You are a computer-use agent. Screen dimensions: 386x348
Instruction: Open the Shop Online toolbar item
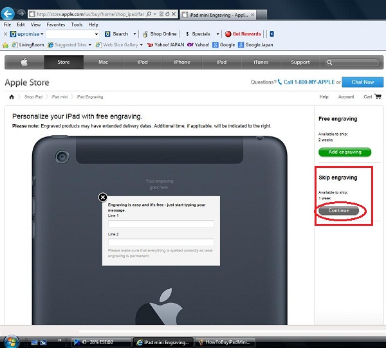(160, 34)
